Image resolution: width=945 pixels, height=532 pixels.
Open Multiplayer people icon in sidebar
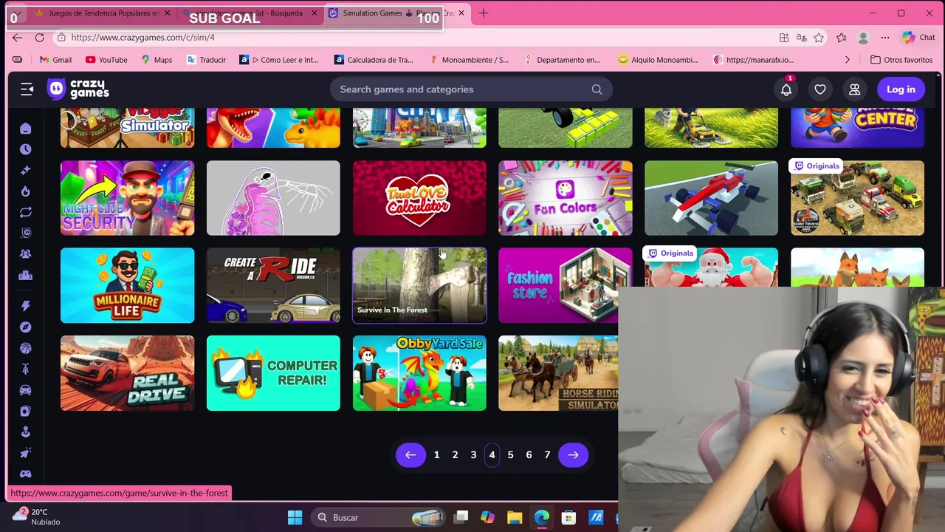point(26,253)
